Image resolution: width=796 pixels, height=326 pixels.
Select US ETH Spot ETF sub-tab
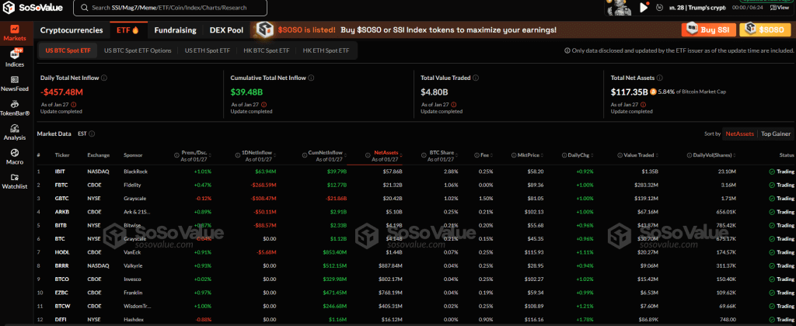(207, 50)
